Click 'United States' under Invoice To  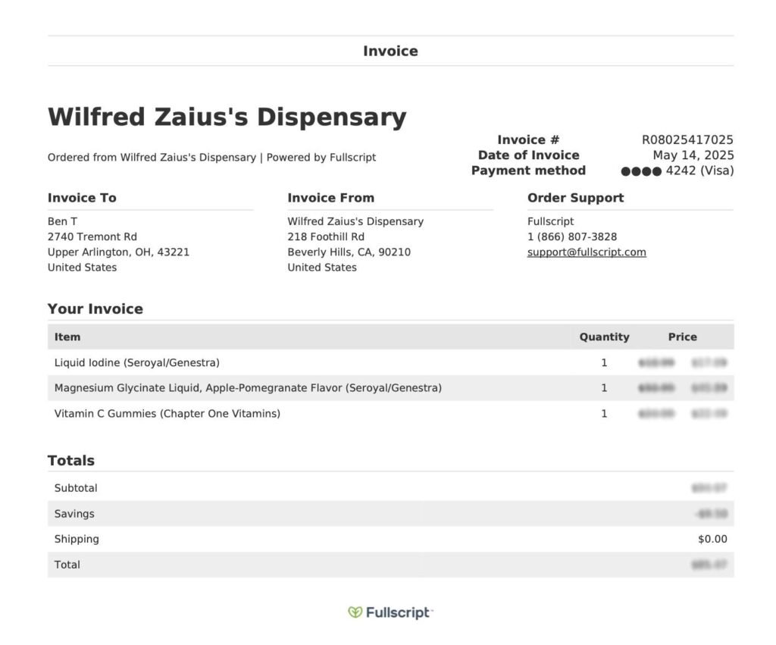click(x=82, y=268)
